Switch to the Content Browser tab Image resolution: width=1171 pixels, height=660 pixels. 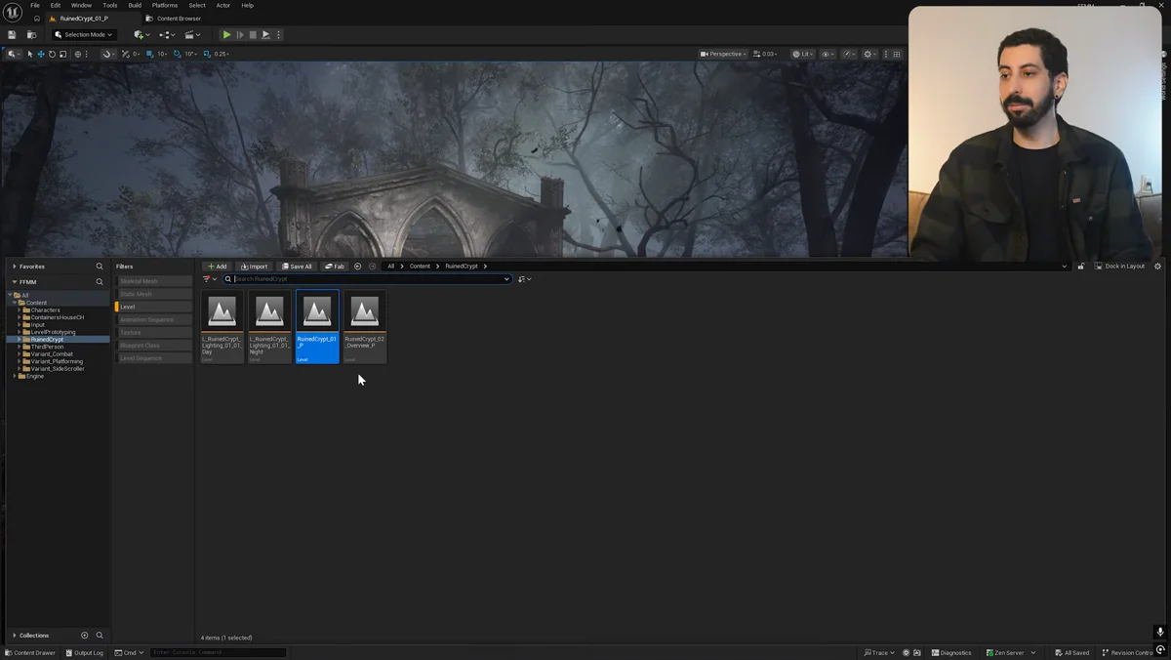coord(174,19)
